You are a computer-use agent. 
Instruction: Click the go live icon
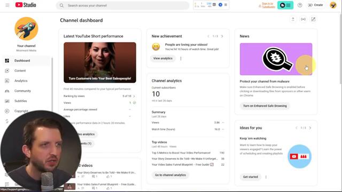coord(303,19)
